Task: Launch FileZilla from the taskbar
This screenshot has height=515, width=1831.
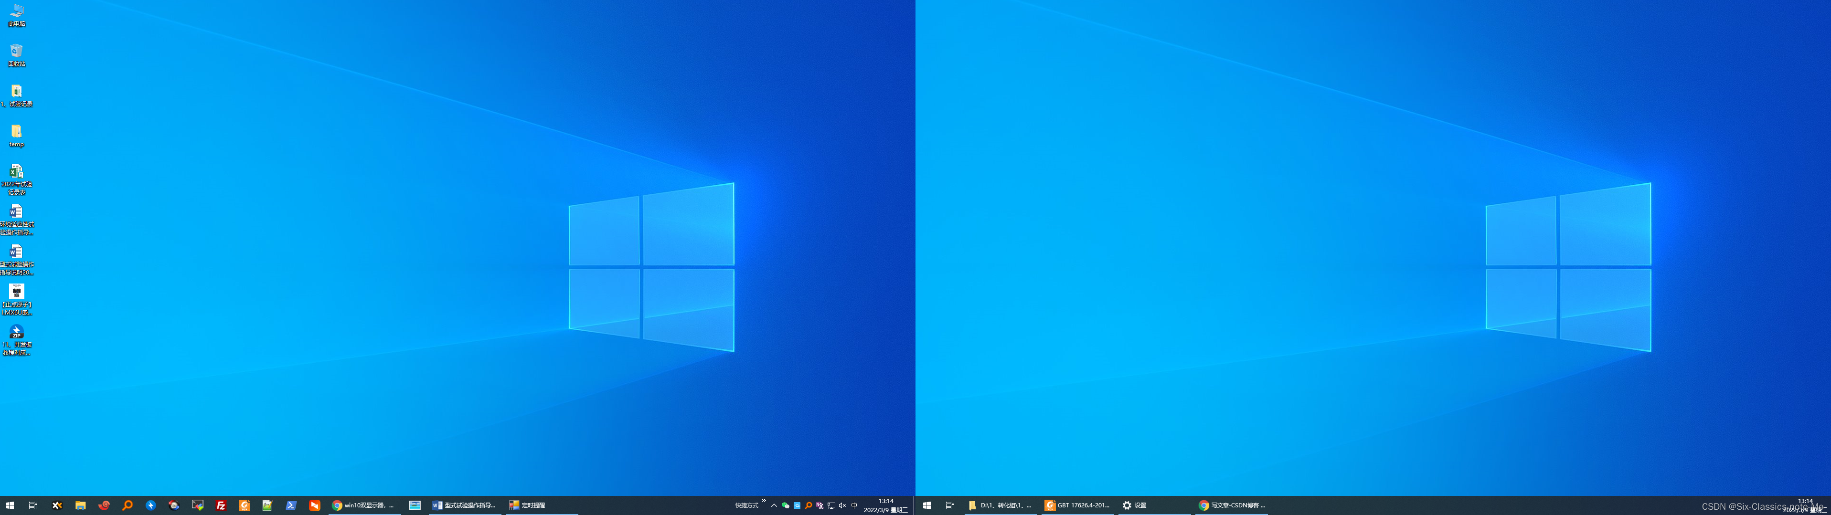Action: (x=221, y=505)
